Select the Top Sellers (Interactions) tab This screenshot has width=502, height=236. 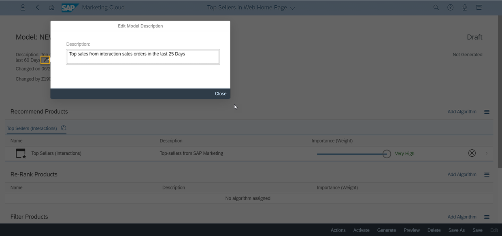32,128
